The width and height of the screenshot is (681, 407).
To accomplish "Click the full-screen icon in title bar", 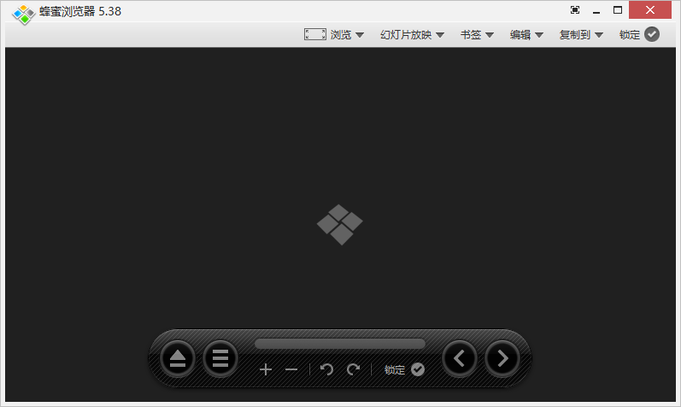I will tap(575, 10).
